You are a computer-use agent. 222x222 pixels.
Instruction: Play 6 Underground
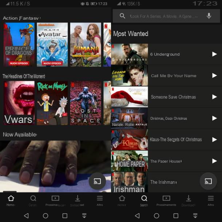[214, 54]
